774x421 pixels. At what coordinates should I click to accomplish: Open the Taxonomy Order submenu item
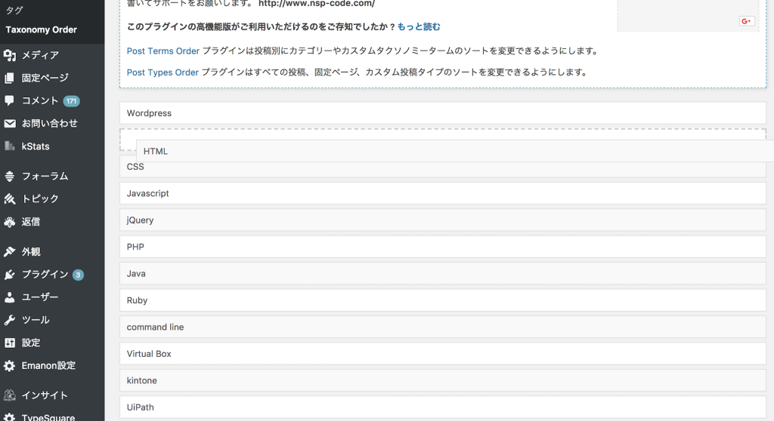42,29
